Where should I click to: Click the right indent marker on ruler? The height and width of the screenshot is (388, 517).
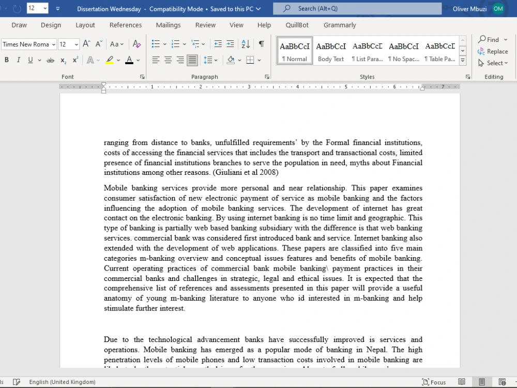point(422,88)
